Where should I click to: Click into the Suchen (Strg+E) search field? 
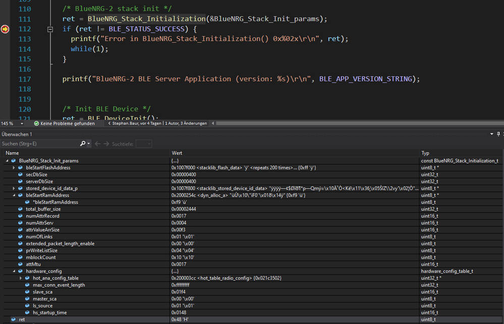pyautogui.click(x=39, y=144)
